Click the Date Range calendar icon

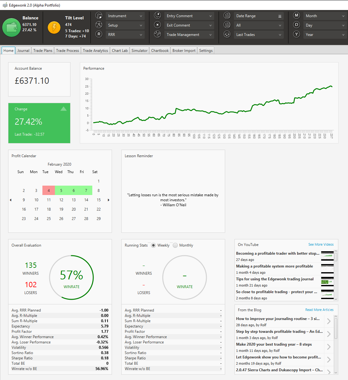pos(227,16)
